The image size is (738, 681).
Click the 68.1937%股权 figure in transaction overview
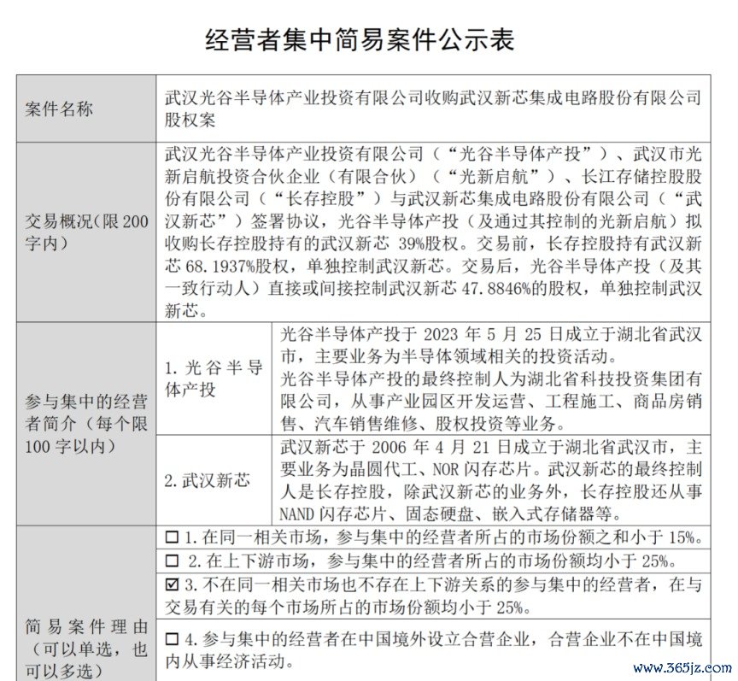(x=237, y=267)
